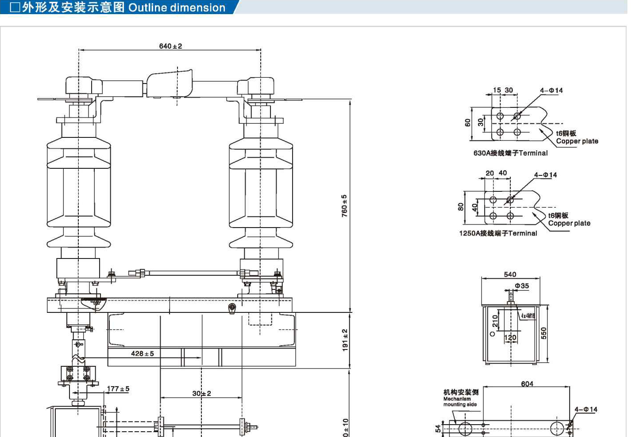Select the 630A Terminal caption
This screenshot has width=632, height=437.
tap(510, 153)
